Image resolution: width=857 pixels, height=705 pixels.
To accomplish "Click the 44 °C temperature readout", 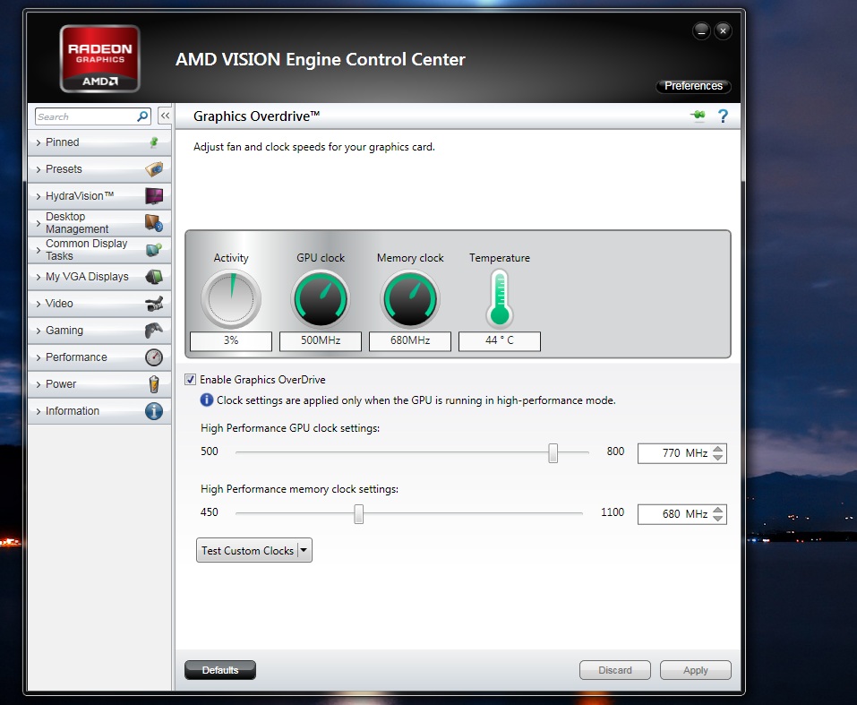I will tap(500, 340).
